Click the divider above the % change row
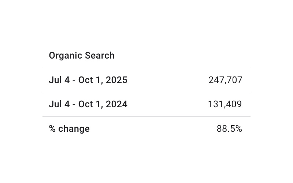The width and height of the screenshot is (293, 183). [146, 116]
